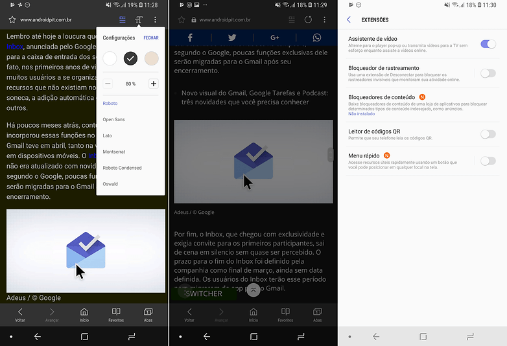
Task: Tap Android recents key in right screen
Action: [x=470, y=337]
